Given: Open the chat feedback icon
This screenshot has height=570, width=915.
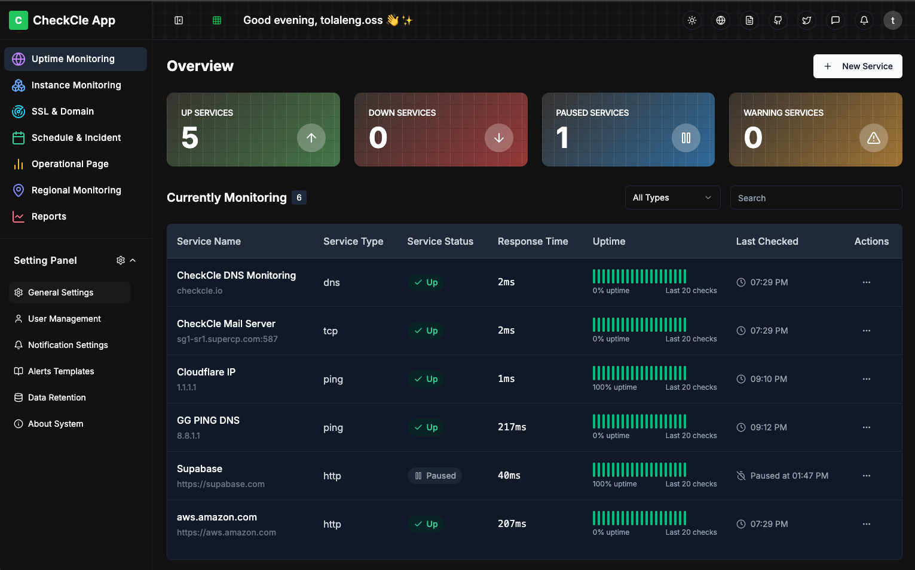Looking at the screenshot, I should click(x=835, y=20).
